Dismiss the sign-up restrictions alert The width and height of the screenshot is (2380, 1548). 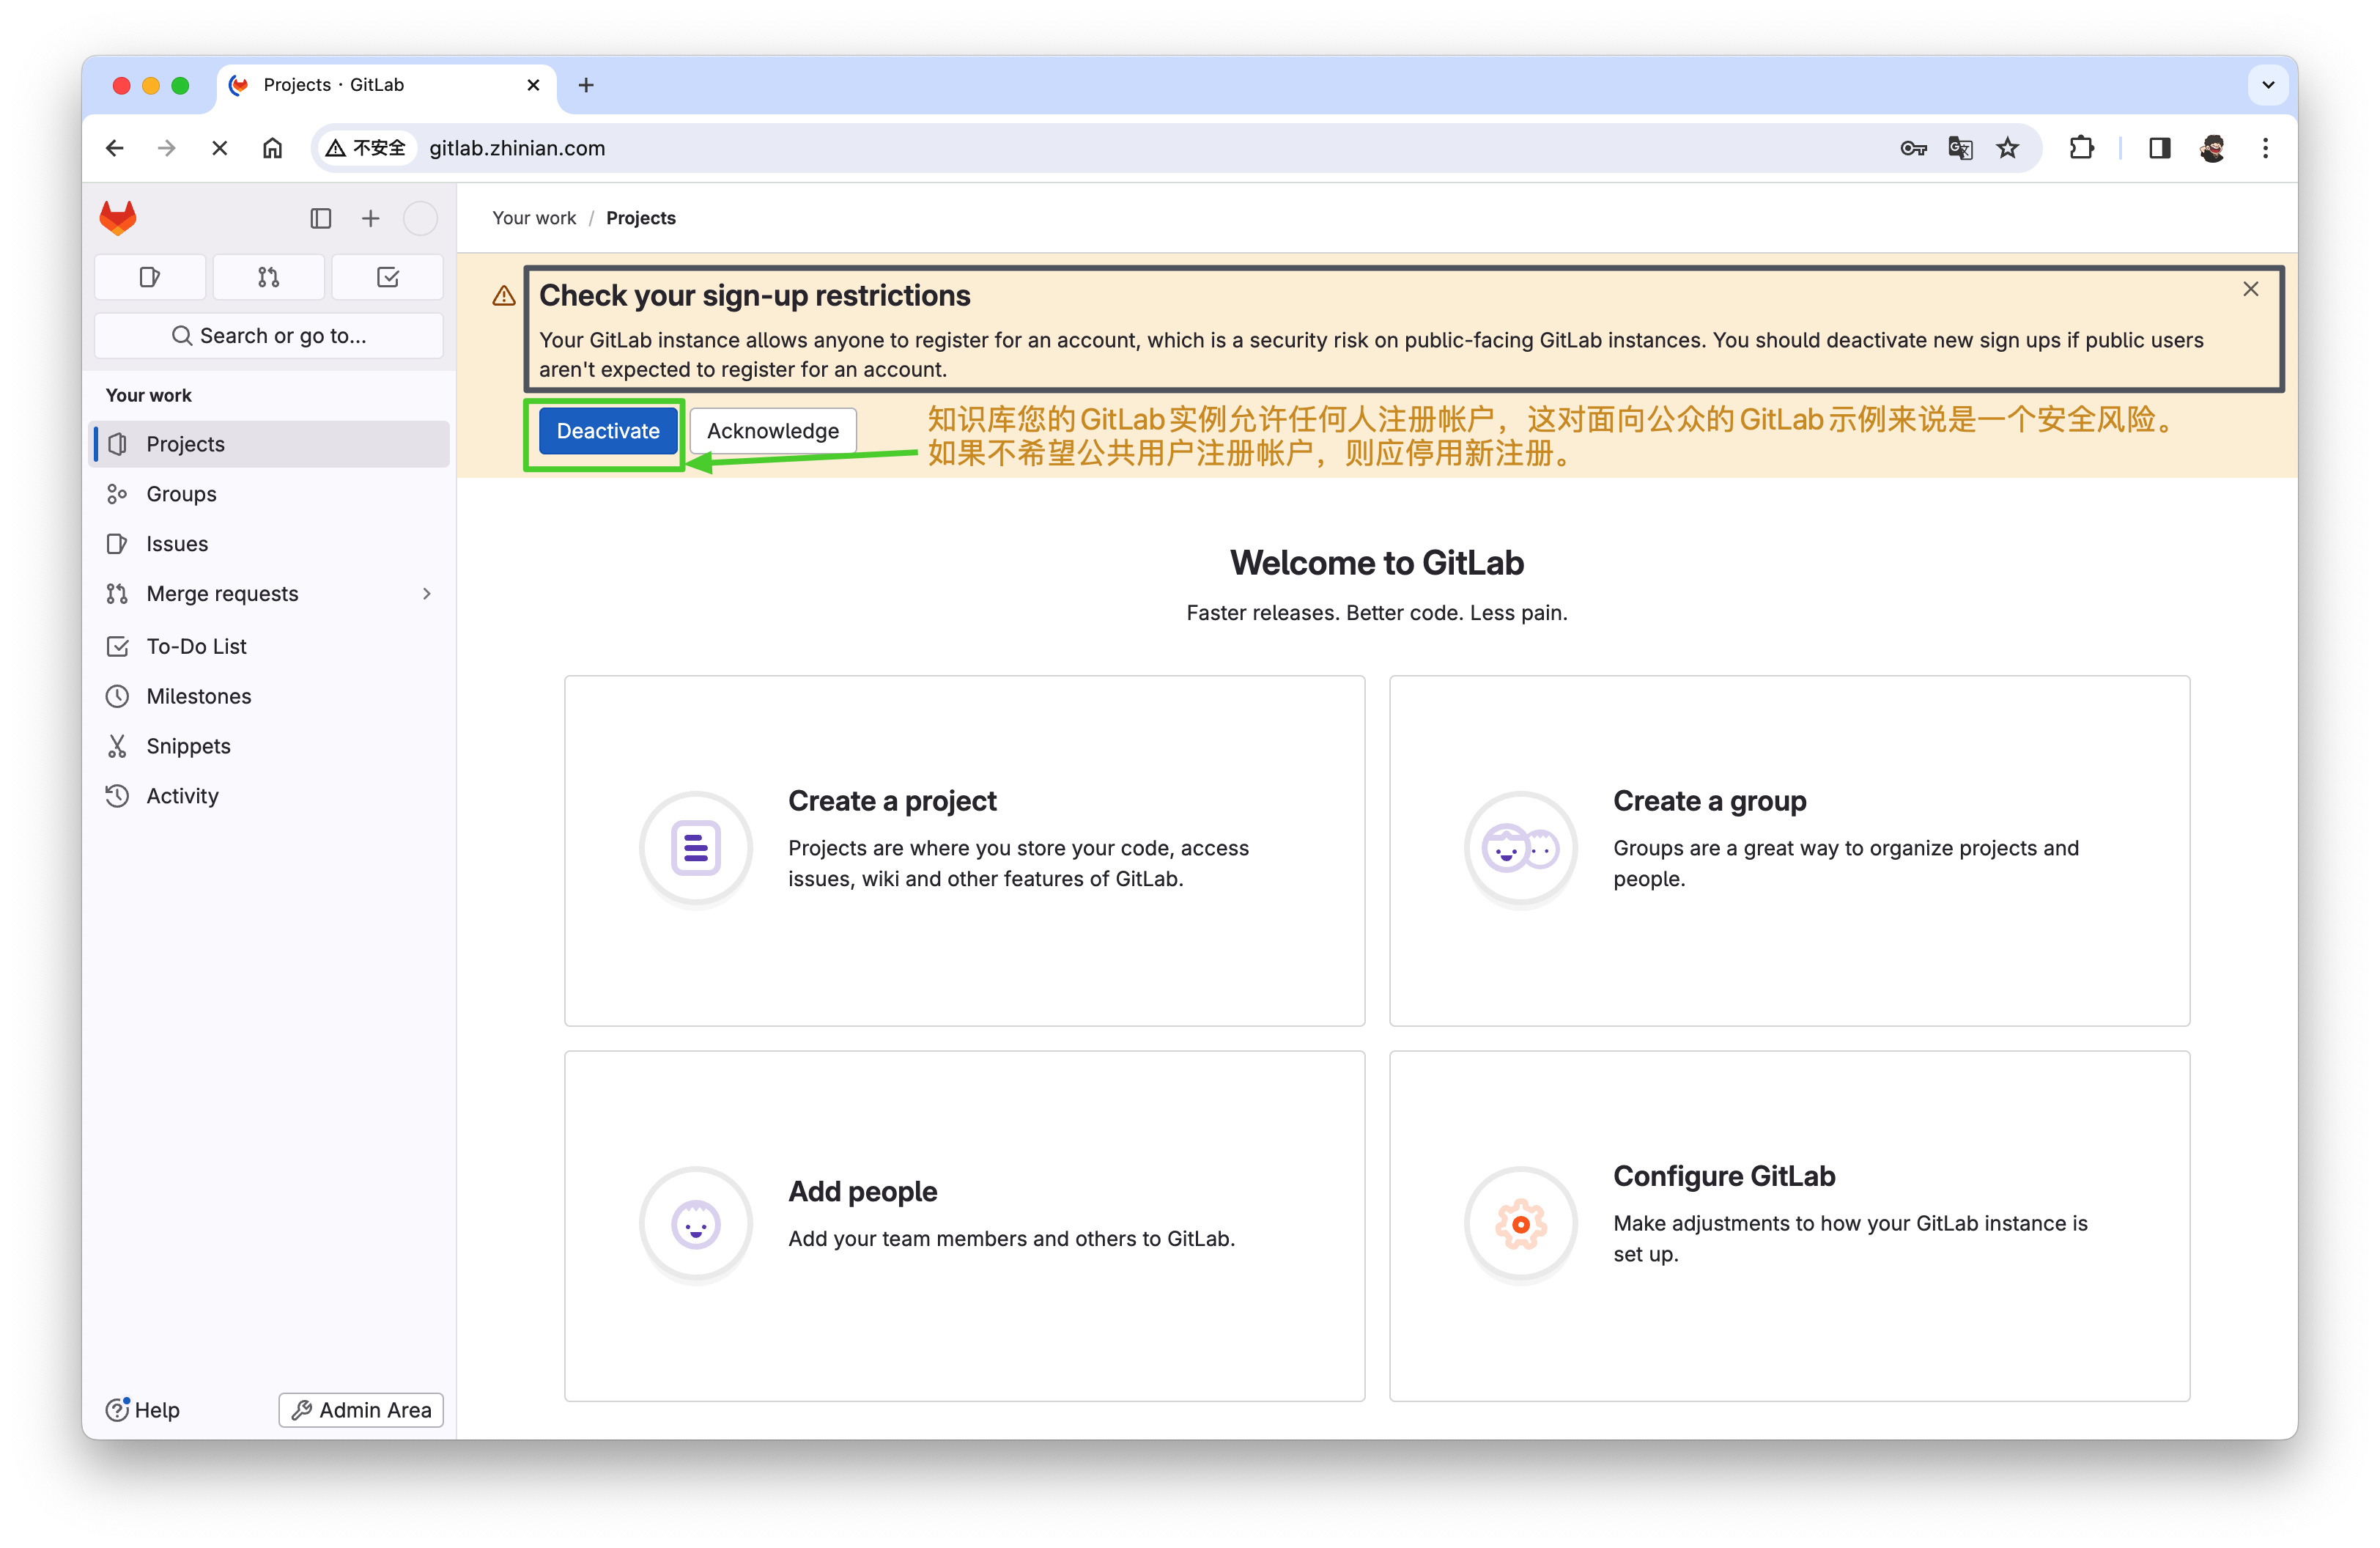click(2250, 289)
